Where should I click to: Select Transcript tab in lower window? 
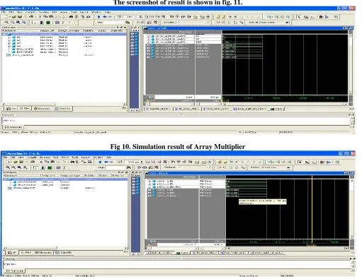(14, 271)
